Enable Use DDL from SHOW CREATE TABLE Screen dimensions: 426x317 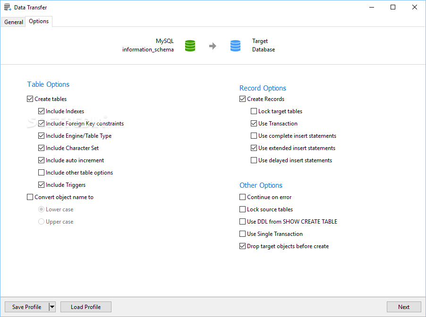tap(242, 221)
